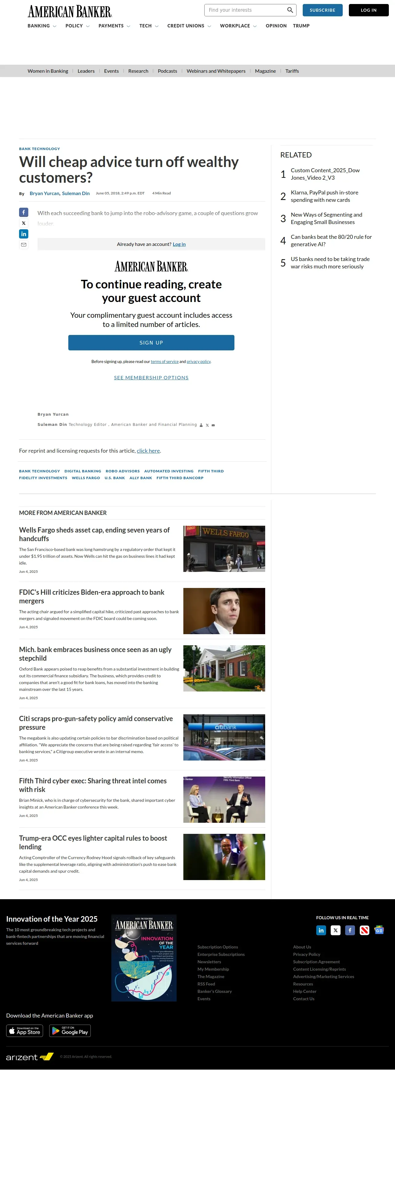Image resolution: width=395 pixels, height=1187 pixels.
Task: Click 'click here' reprint request link
Action: (148, 451)
